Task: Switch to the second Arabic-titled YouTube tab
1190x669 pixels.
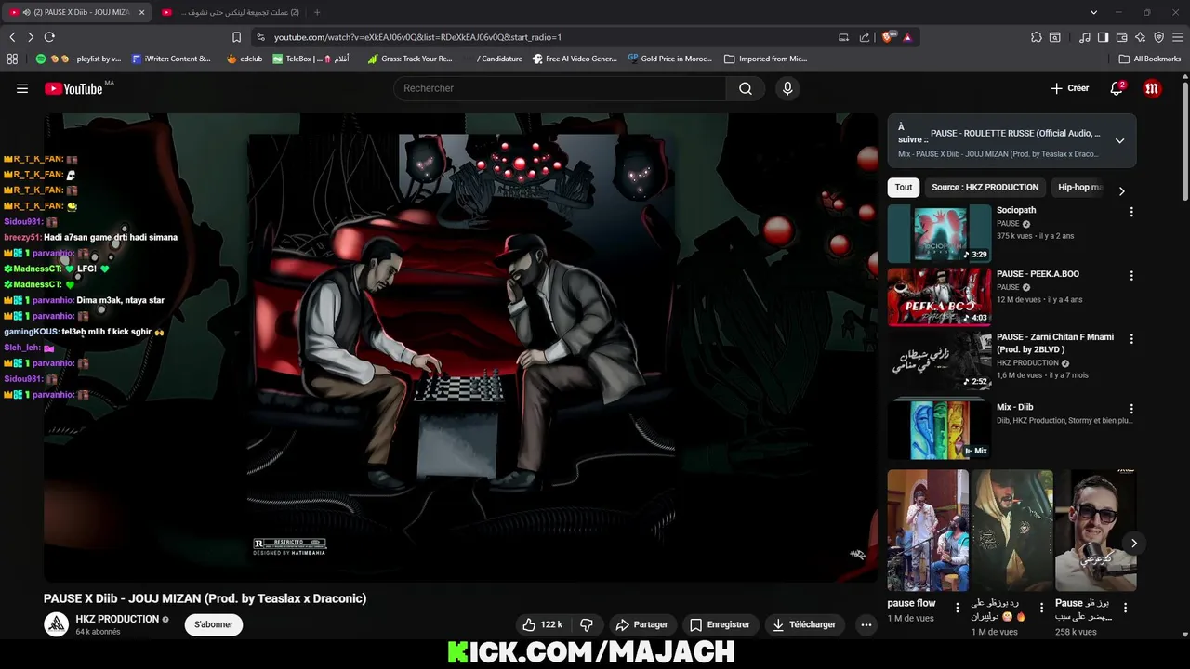Action: point(231,12)
